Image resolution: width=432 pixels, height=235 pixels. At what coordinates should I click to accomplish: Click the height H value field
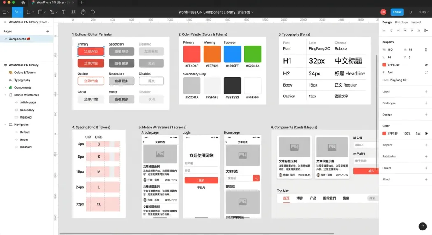click(410, 50)
